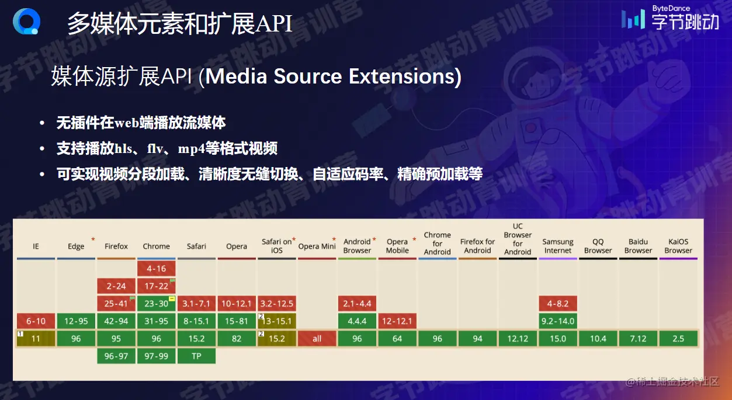Select the IE column header
The width and height of the screenshot is (732, 400).
tap(36, 246)
